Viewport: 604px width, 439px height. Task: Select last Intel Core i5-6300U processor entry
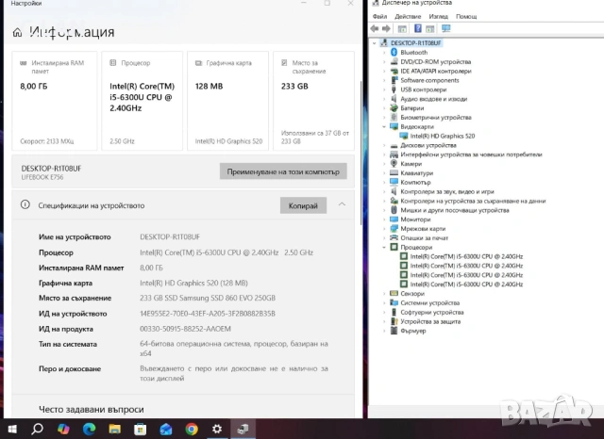point(466,285)
